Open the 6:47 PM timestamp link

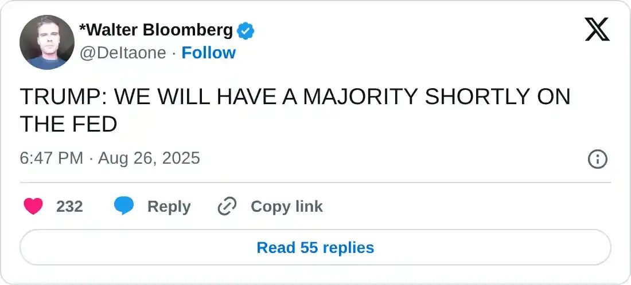pyautogui.click(x=52, y=158)
